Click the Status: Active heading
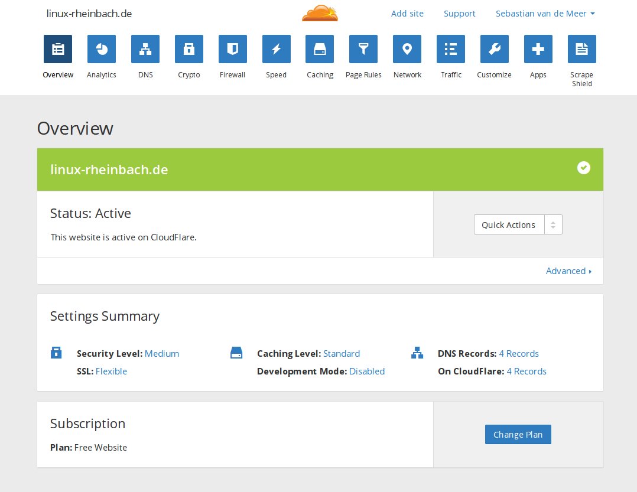The width and height of the screenshot is (637, 492). point(90,214)
